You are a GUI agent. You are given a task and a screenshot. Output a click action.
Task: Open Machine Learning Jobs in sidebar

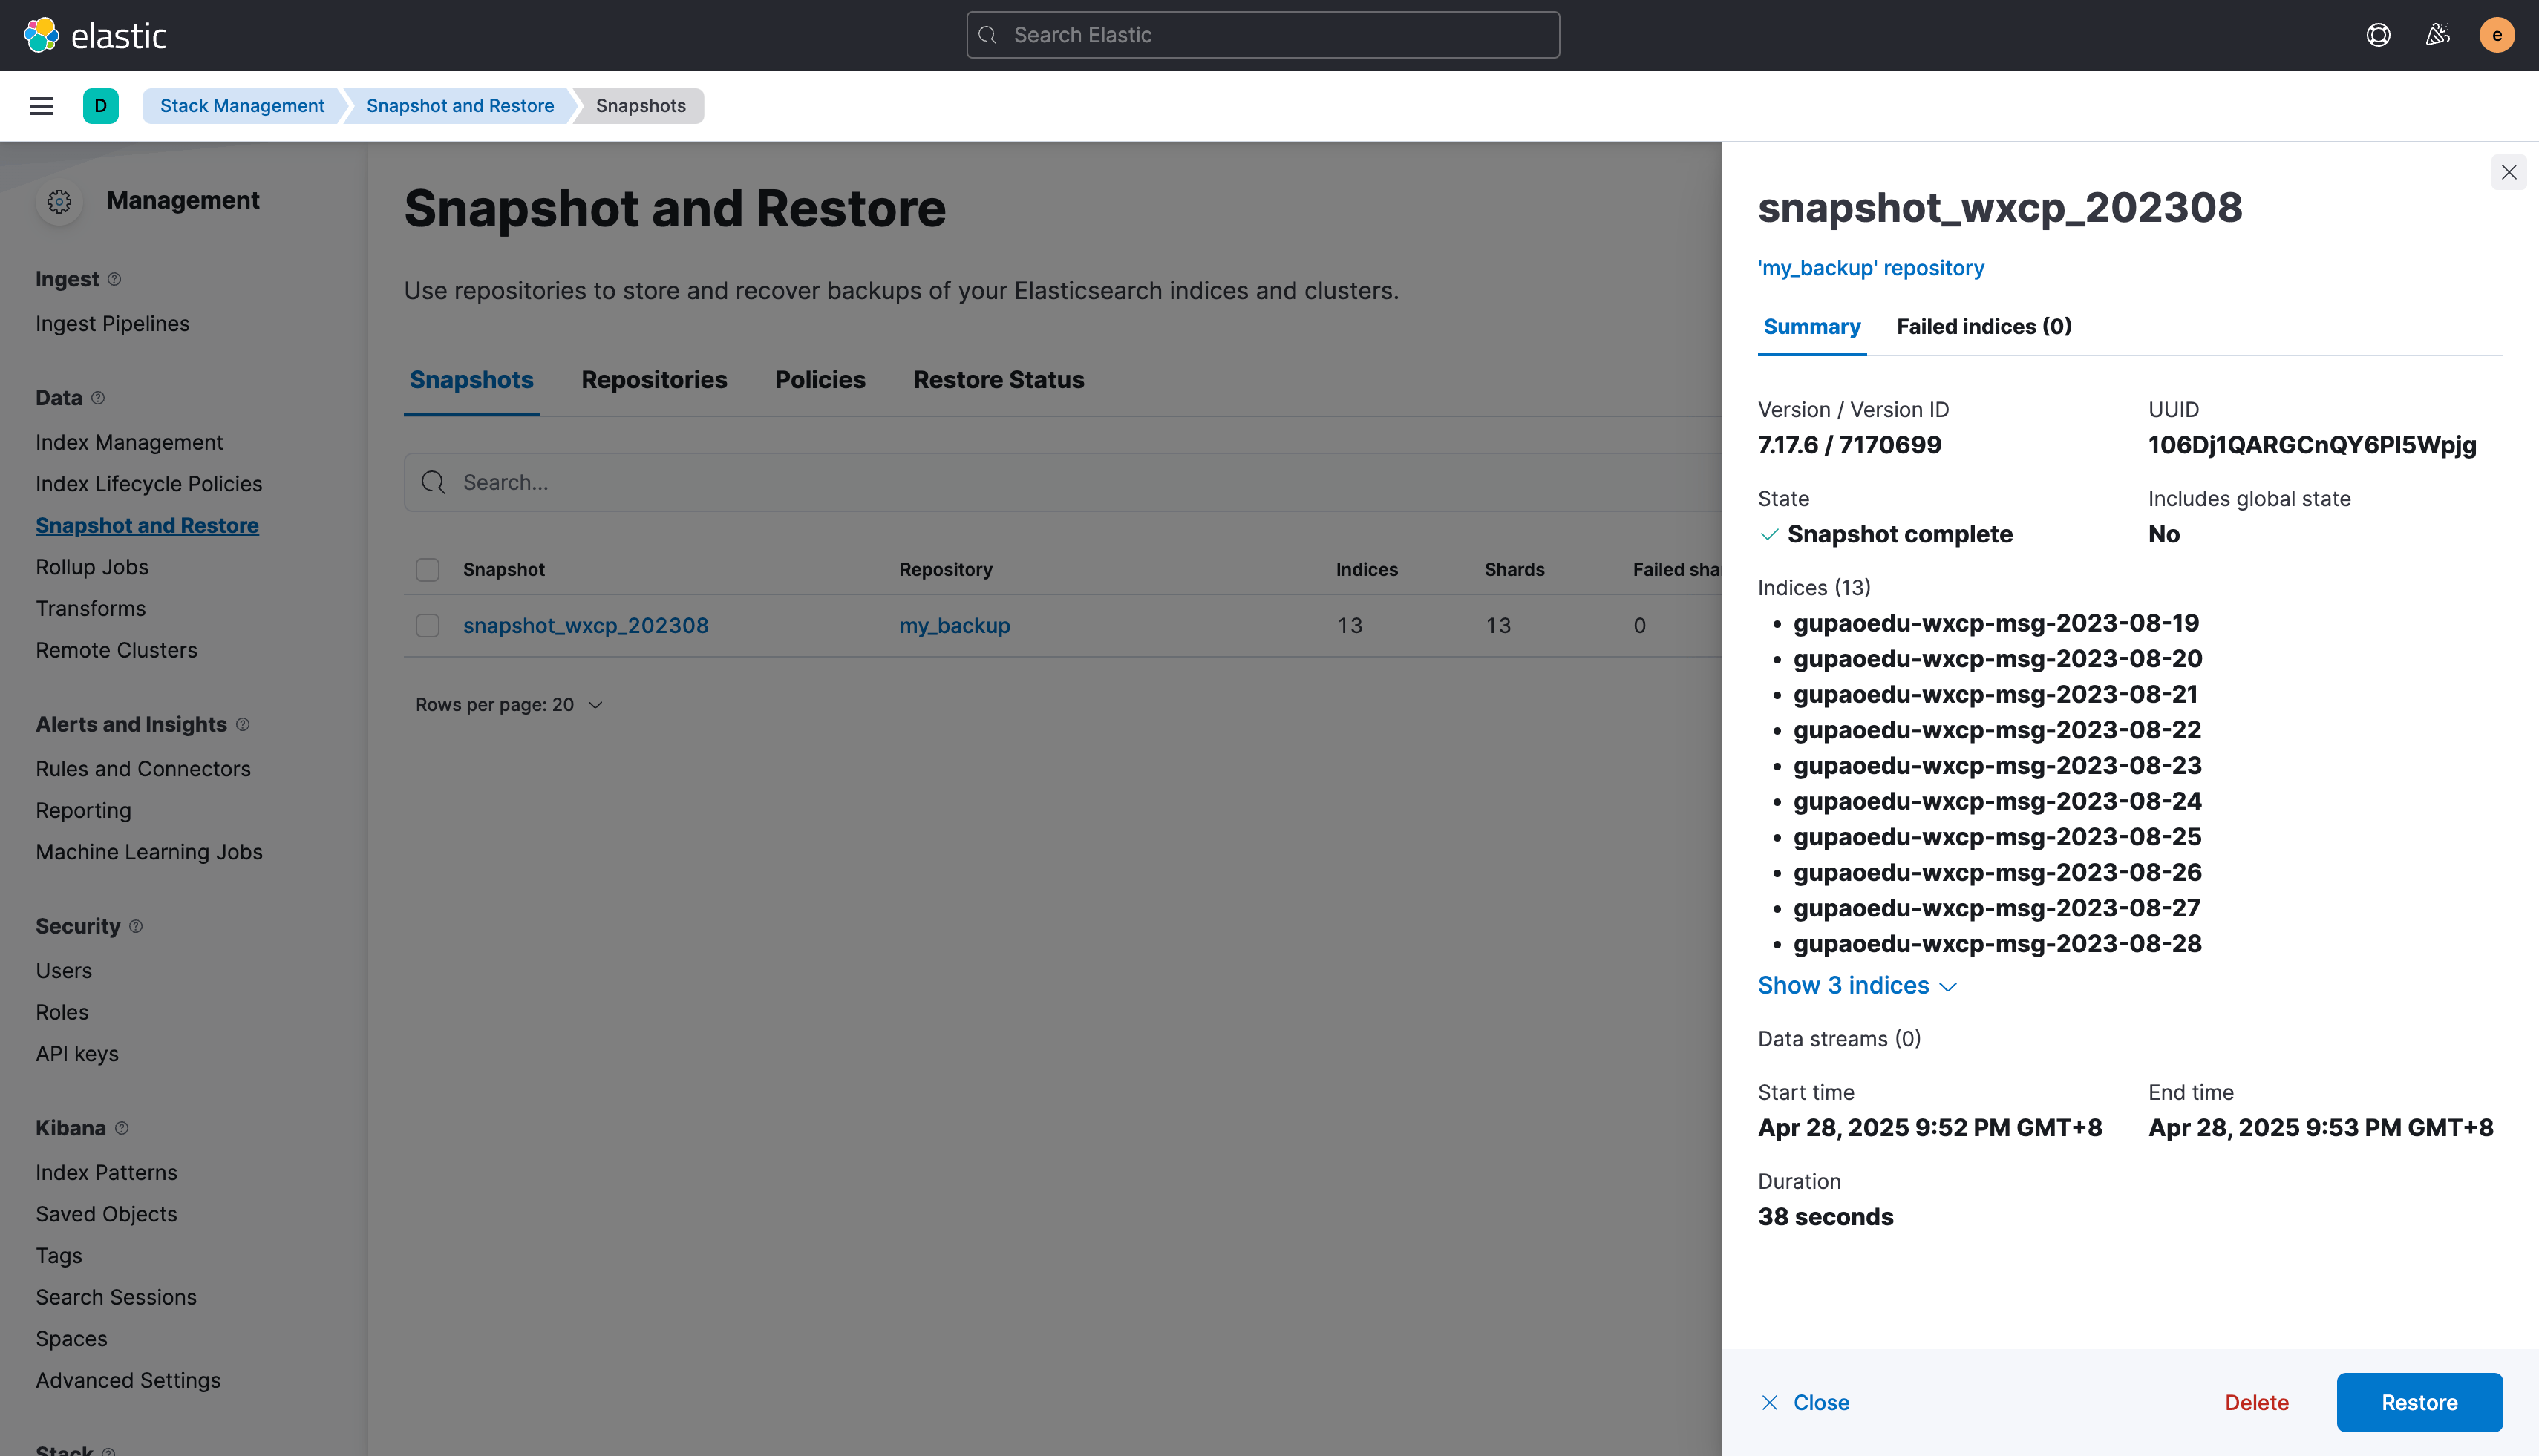149,852
